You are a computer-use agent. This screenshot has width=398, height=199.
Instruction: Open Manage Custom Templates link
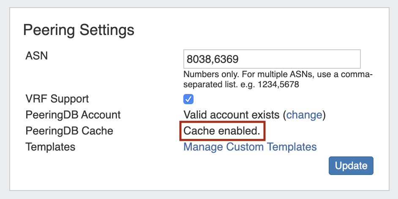[x=250, y=147]
